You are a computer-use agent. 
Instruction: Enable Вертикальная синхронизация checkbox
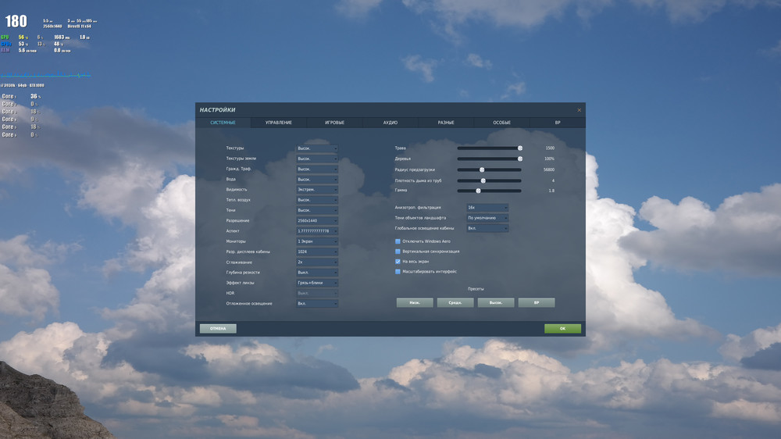(398, 252)
